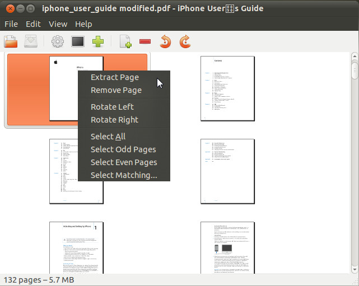Screen dimensions: 359x286
Task: Select second contents page thumbnail, right column
Action: (227, 171)
